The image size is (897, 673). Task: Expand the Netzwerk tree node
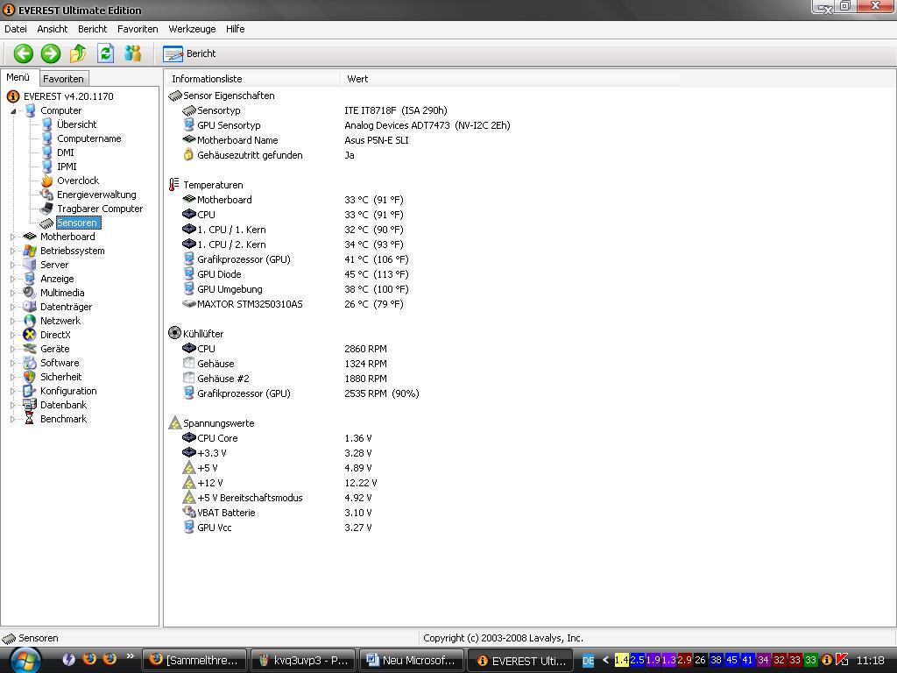tap(12, 321)
